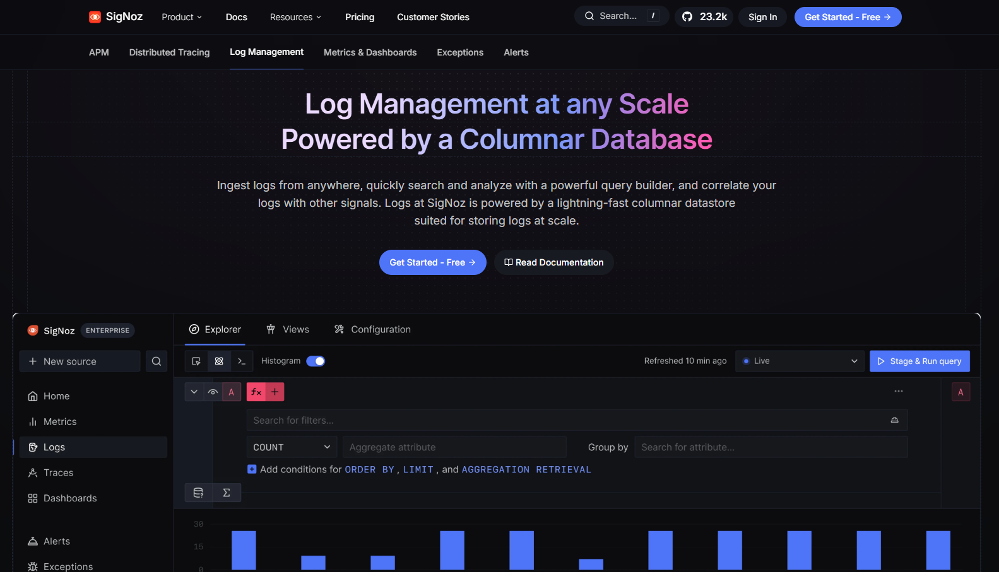Click the plus icon before Add conditions
This screenshot has height=572, width=999.
252,469
